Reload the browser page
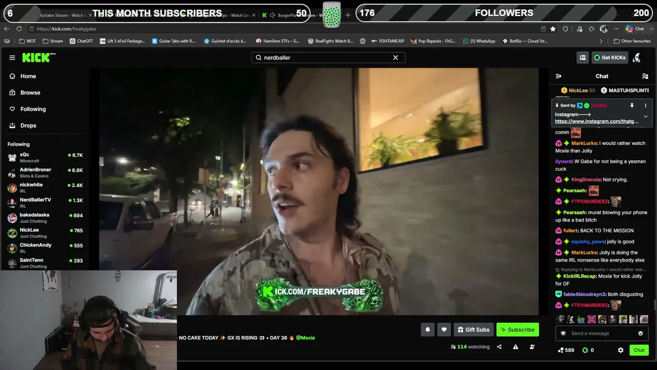657x370 pixels. (19, 29)
